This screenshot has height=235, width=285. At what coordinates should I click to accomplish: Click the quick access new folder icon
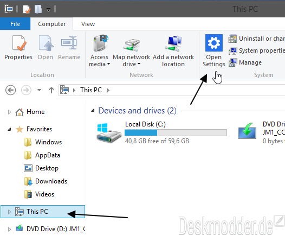point(38,9)
